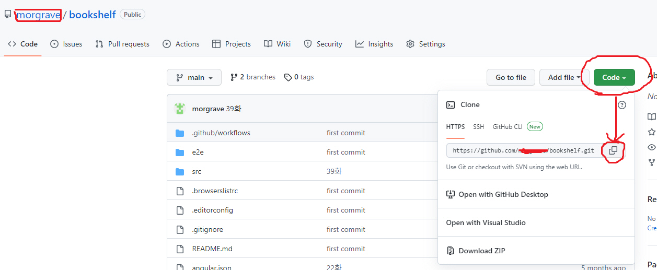Click the file icon beside .editorconfig
Screen dimensions: 657x270
tap(180, 210)
